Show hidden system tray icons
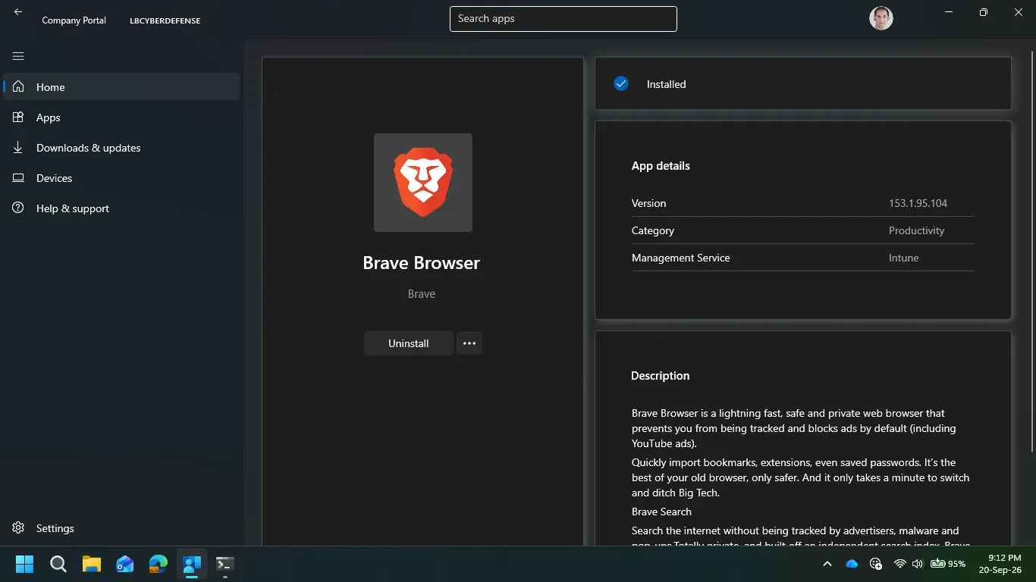Image resolution: width=1036 pixels, height=582 pixels. [x=827, y=564]
